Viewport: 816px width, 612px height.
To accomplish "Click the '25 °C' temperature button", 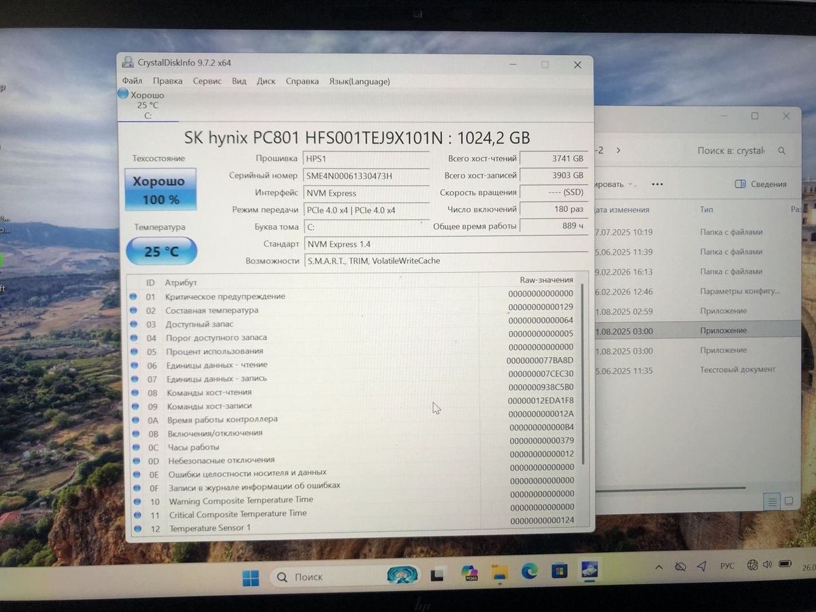I will pos(161,251).
